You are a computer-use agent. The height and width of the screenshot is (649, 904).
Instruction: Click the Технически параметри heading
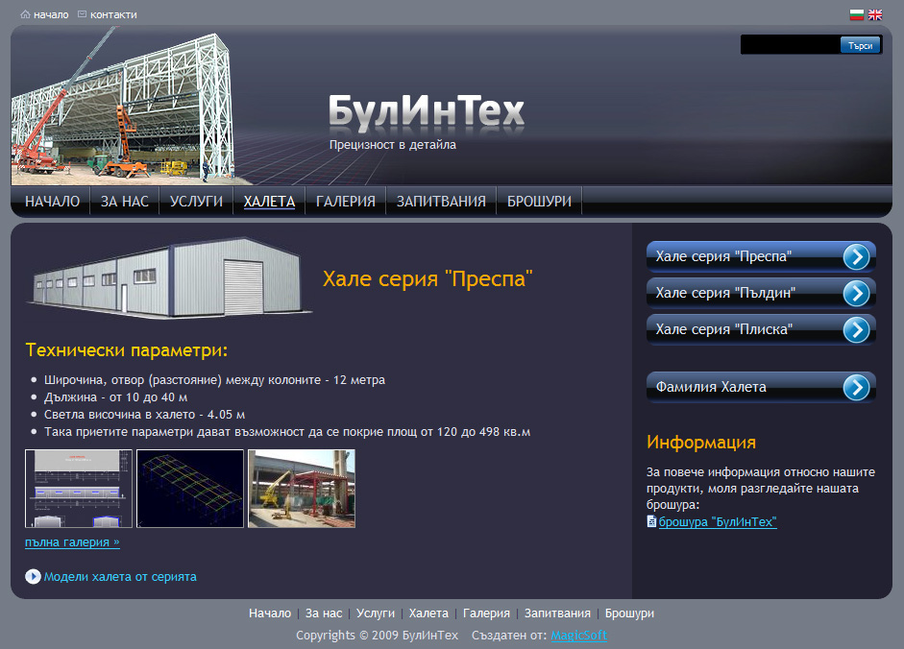click(126, 349)
